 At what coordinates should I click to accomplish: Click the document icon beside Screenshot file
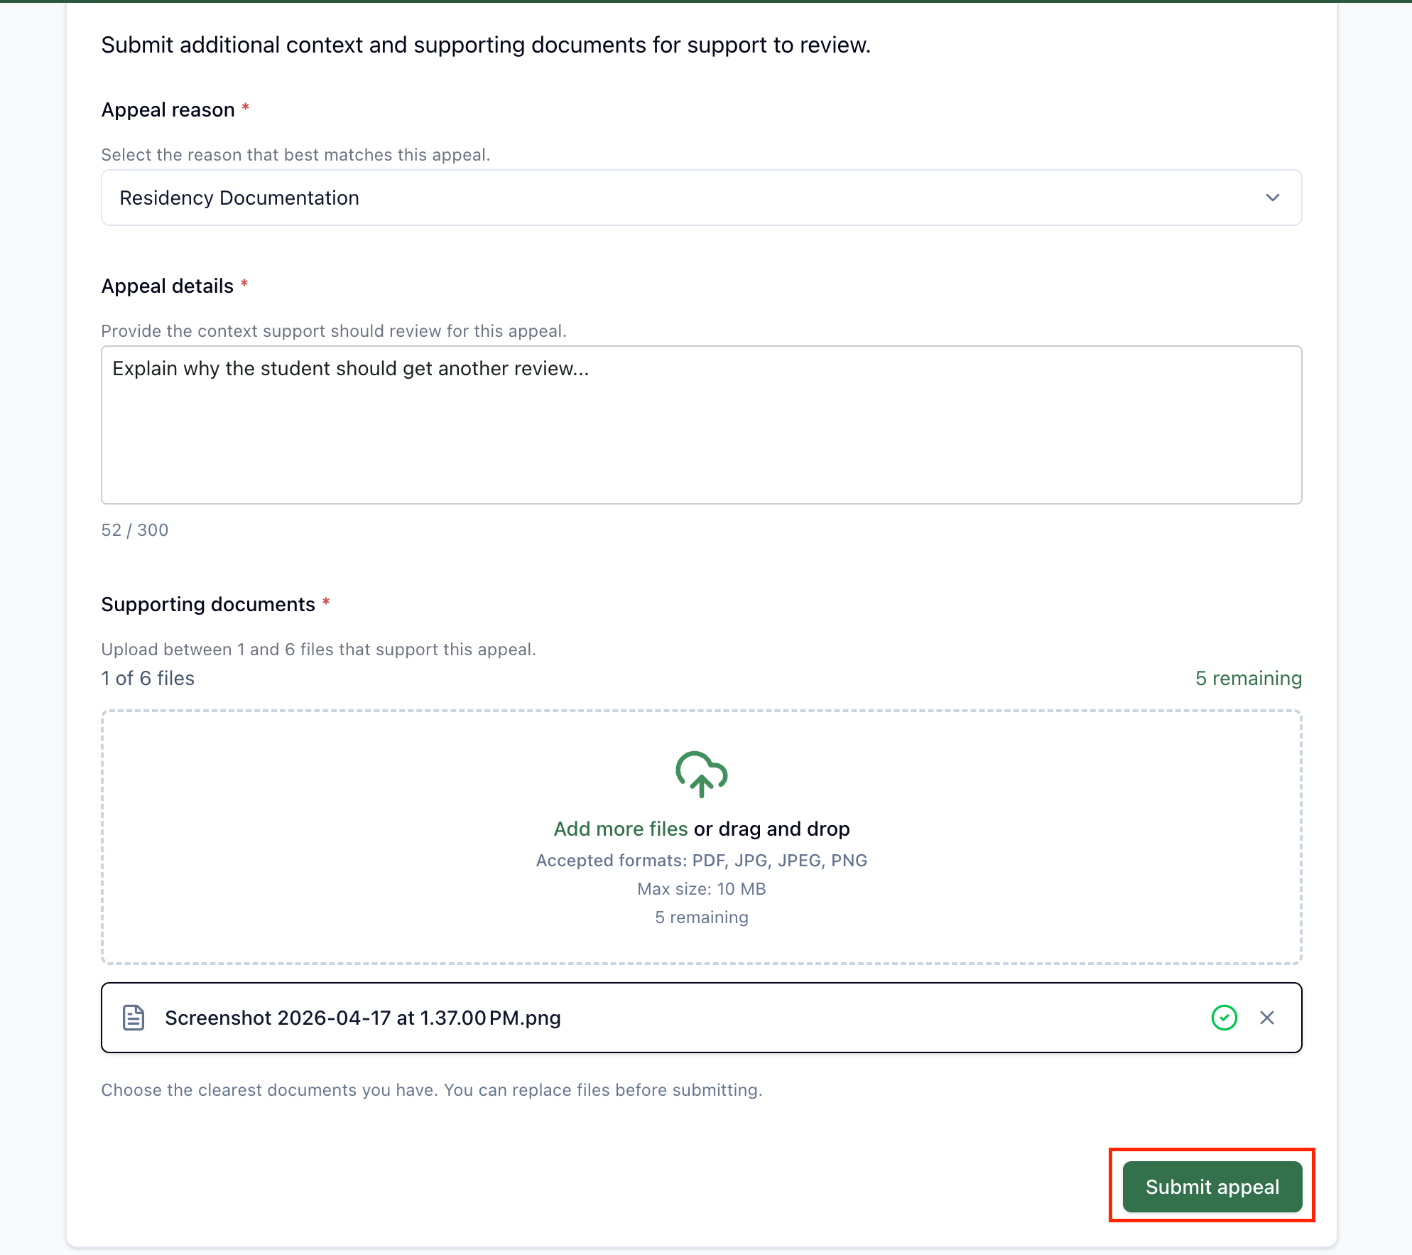click(134, 1018)
